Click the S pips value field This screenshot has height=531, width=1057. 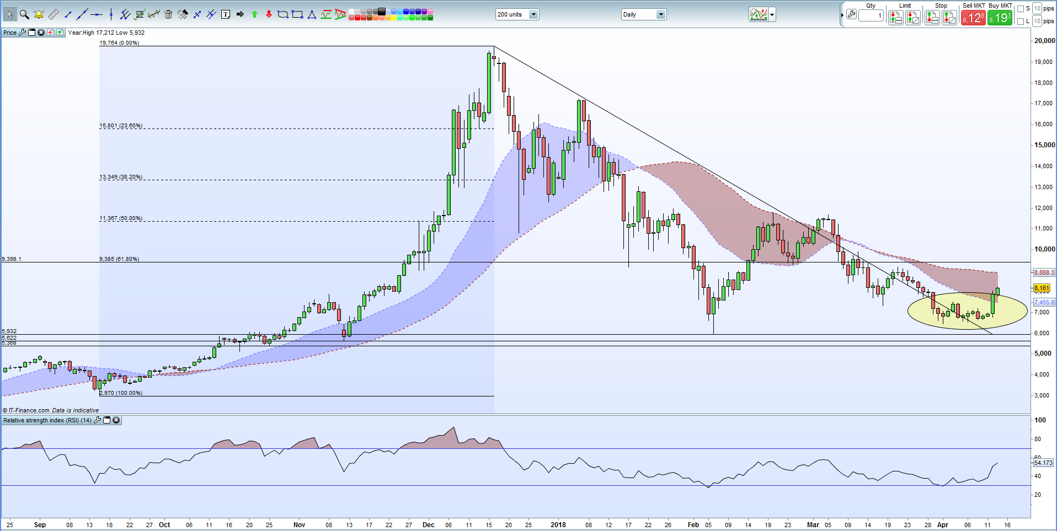pyautogui.click(x=1037, y=8)
